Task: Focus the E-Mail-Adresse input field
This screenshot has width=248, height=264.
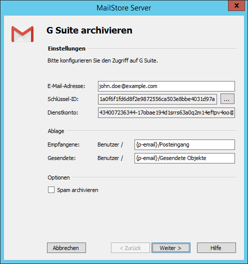Action: tap(166, 86)
